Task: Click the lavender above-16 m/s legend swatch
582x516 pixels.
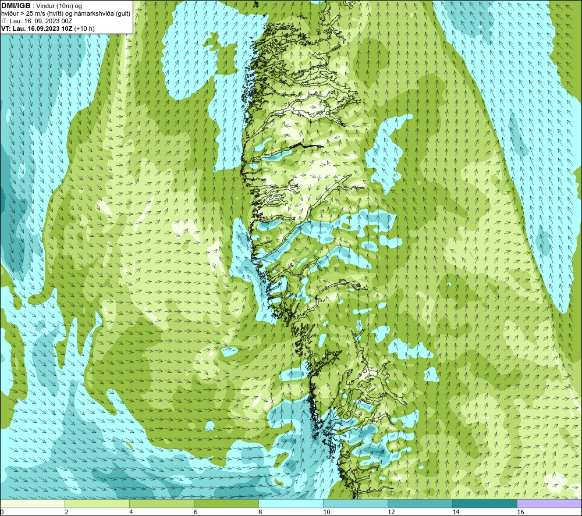Action: [x=550, y=503]
